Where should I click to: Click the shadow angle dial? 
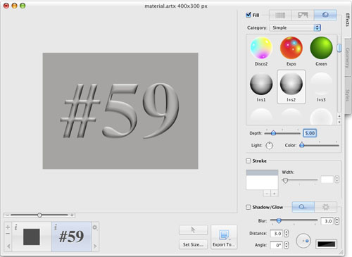(x=303, y=241)
